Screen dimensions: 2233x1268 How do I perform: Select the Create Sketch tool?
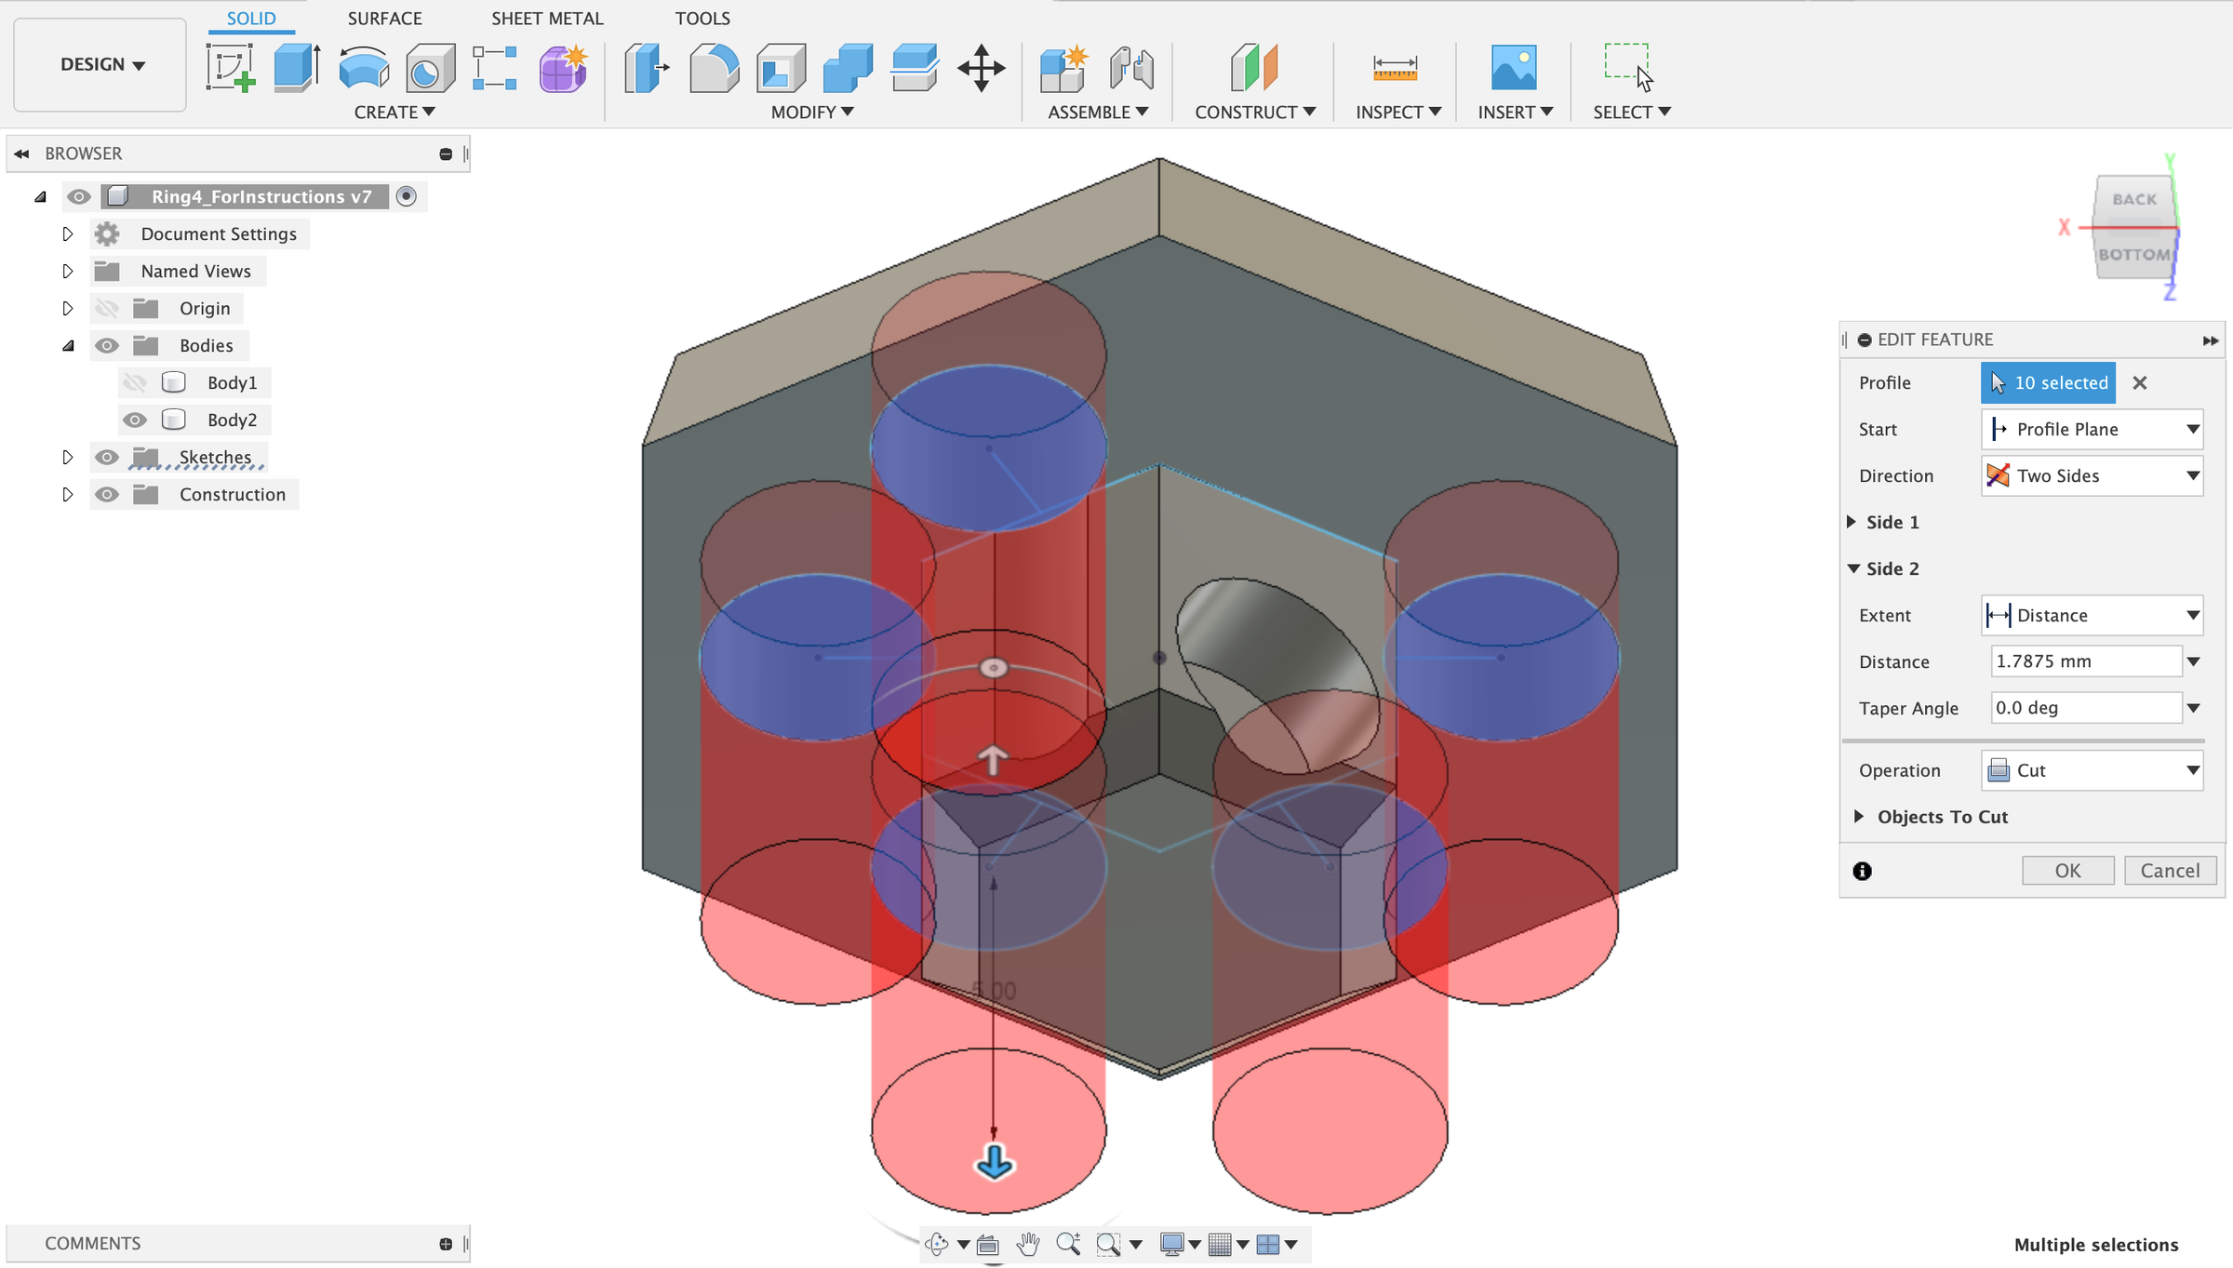[x=229, y=70]
